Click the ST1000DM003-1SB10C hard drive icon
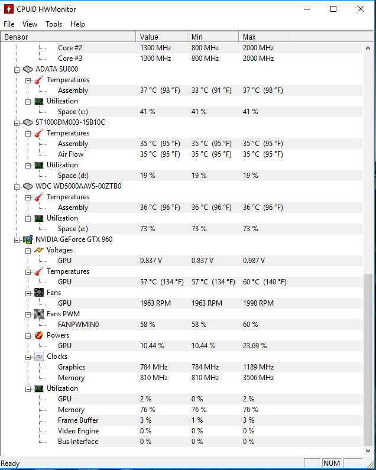 [27, 122]
